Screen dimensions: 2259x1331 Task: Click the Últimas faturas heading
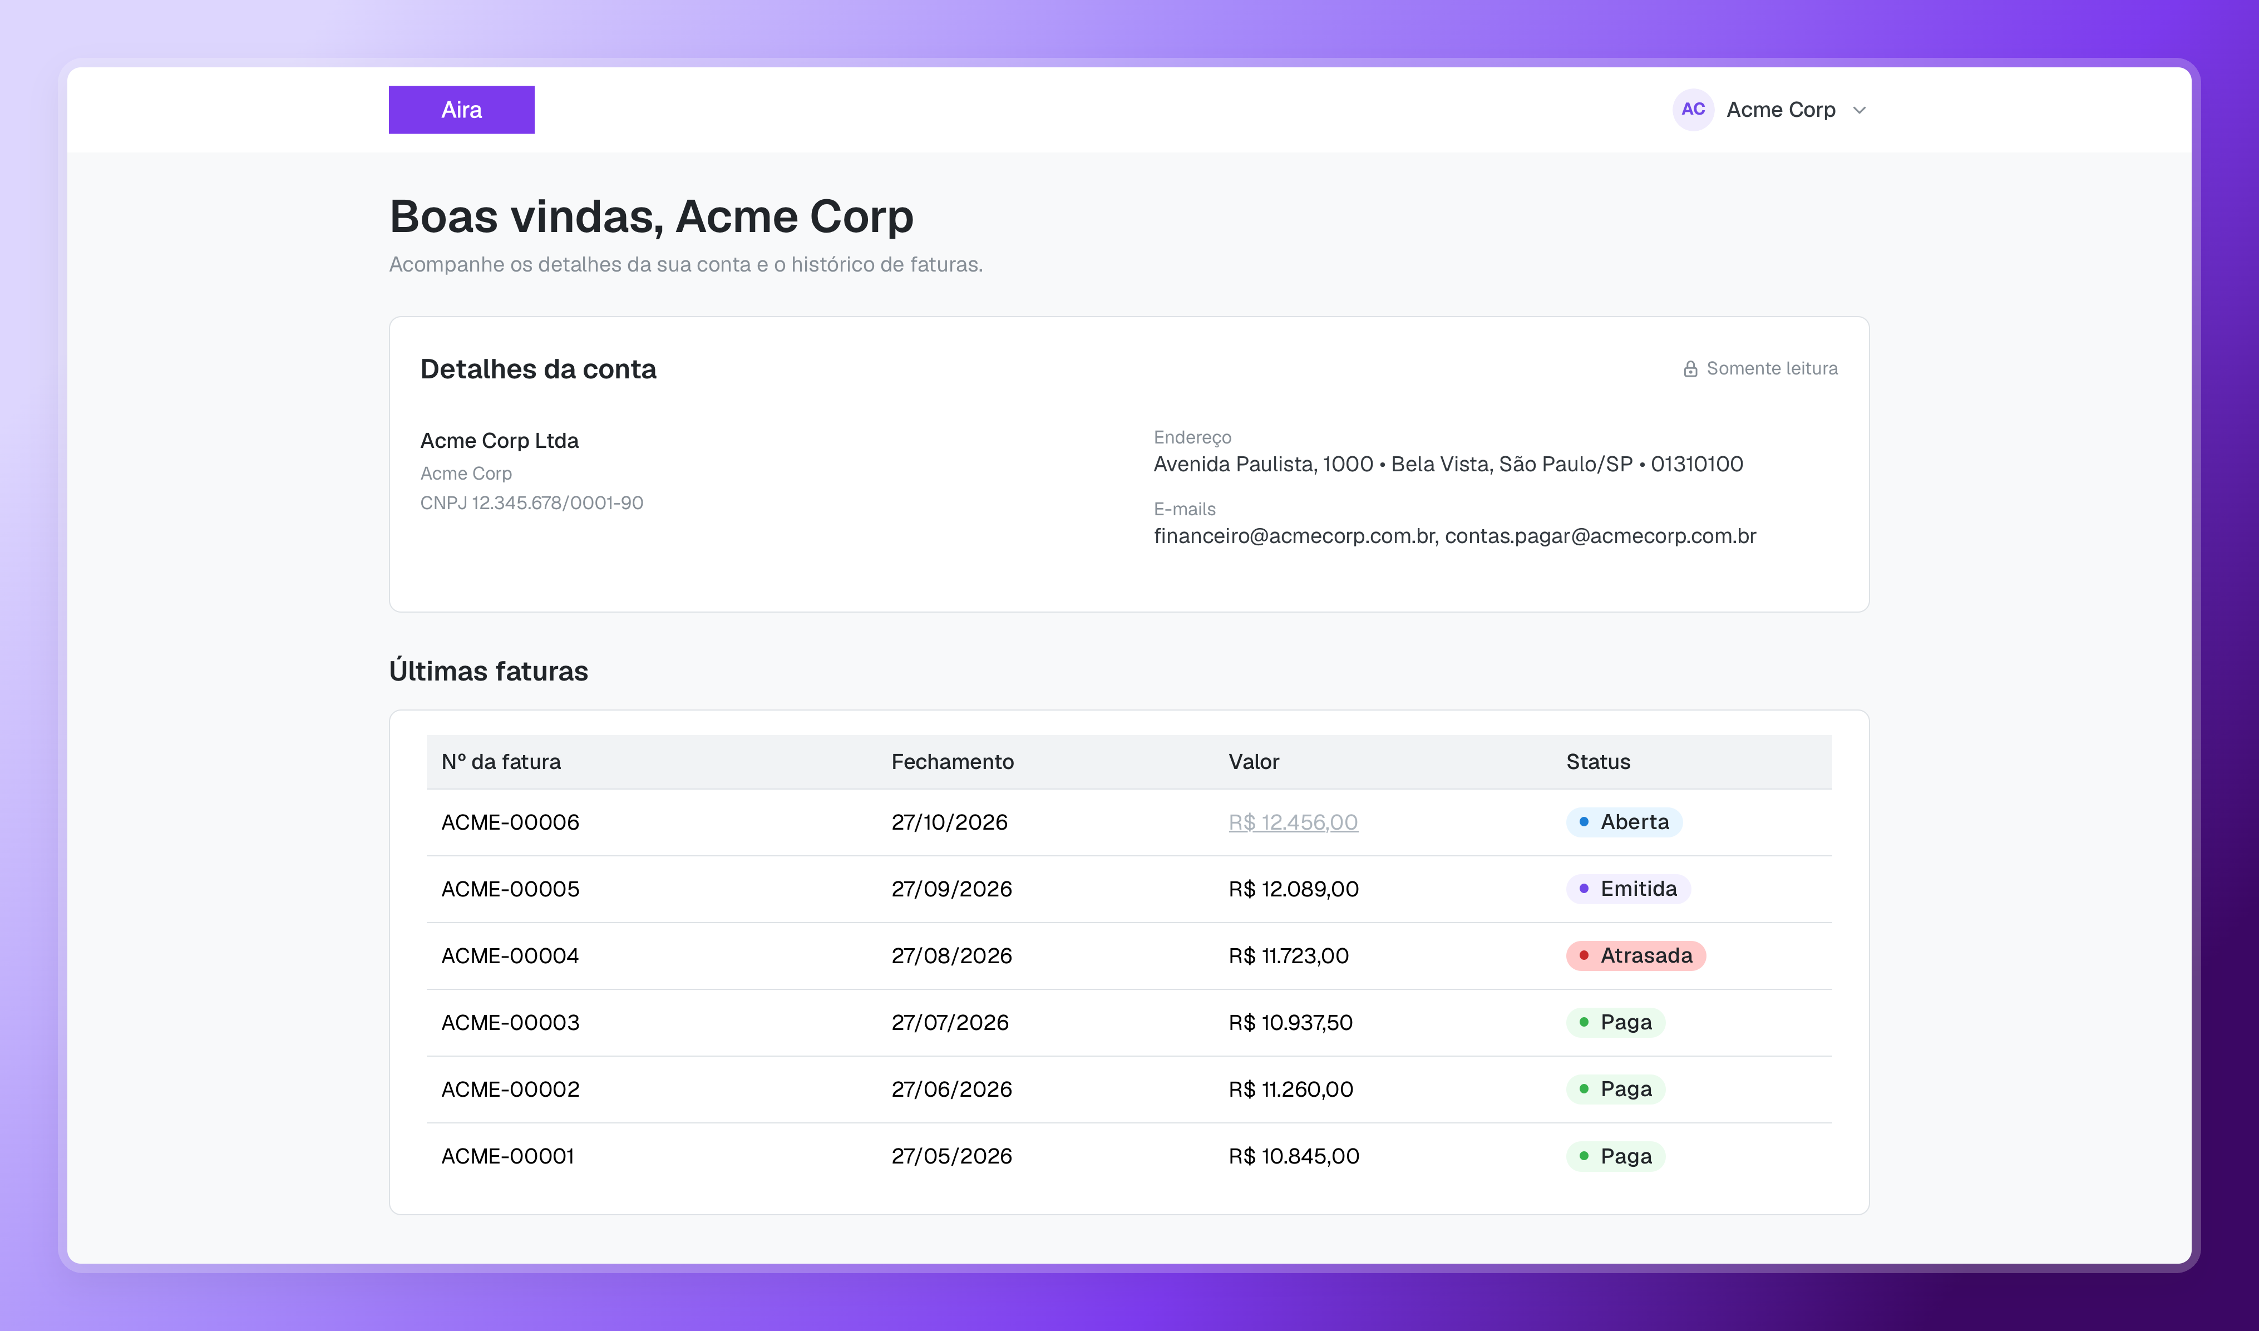point(489,671)
